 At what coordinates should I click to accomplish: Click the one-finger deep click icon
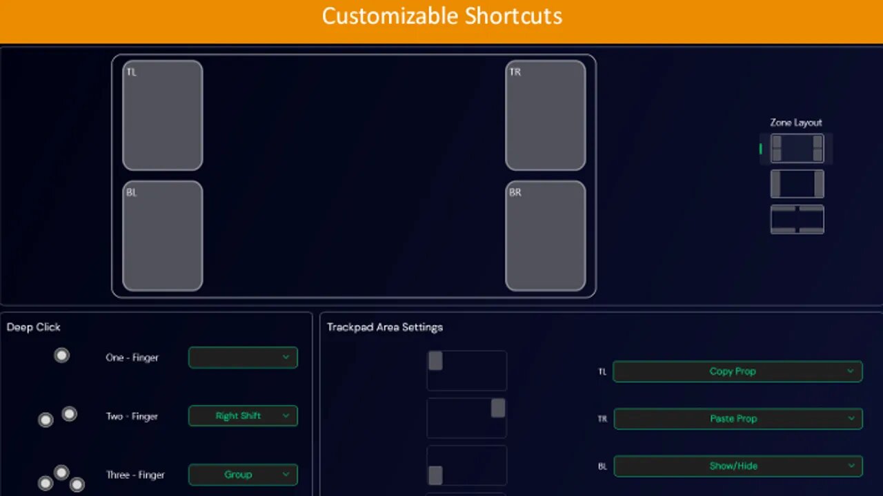(x=62, y=355)
